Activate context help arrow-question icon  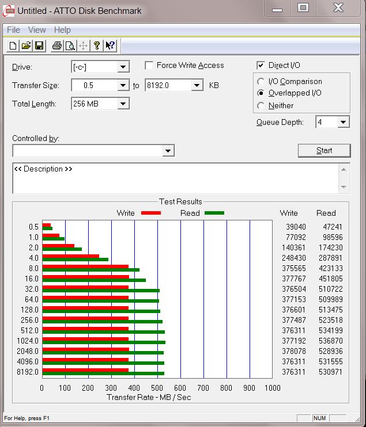click(x=110, y=45)
